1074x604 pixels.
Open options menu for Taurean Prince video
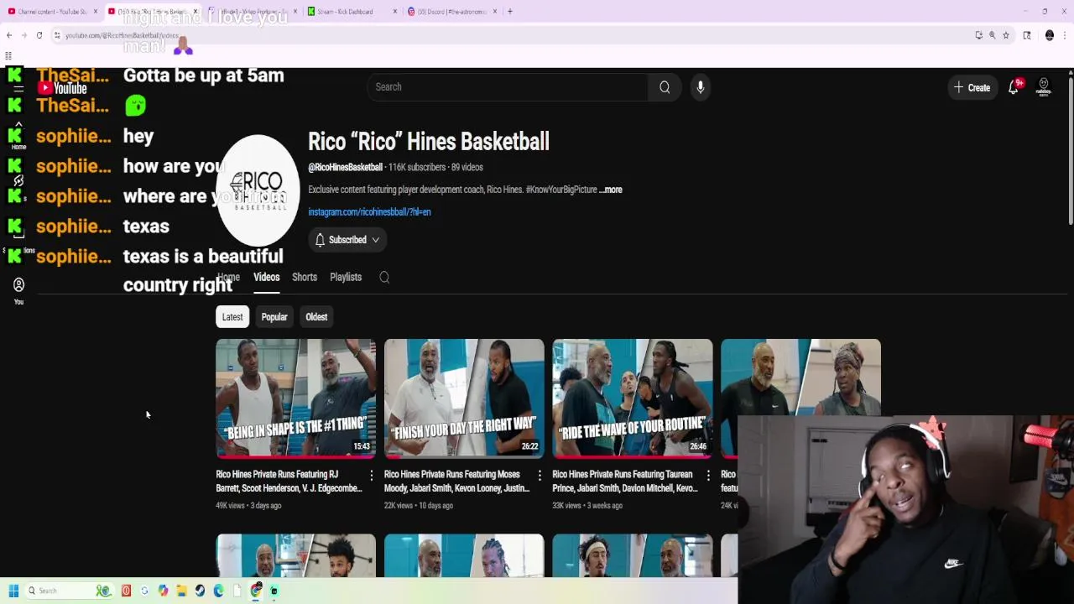[x=708, y=476]
